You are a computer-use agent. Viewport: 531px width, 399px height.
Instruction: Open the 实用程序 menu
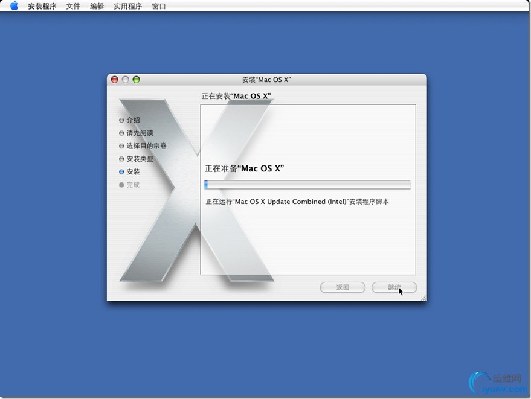(x=127, y=6)
